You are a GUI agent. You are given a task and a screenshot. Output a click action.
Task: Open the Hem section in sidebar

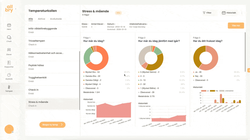pos(9,26)
